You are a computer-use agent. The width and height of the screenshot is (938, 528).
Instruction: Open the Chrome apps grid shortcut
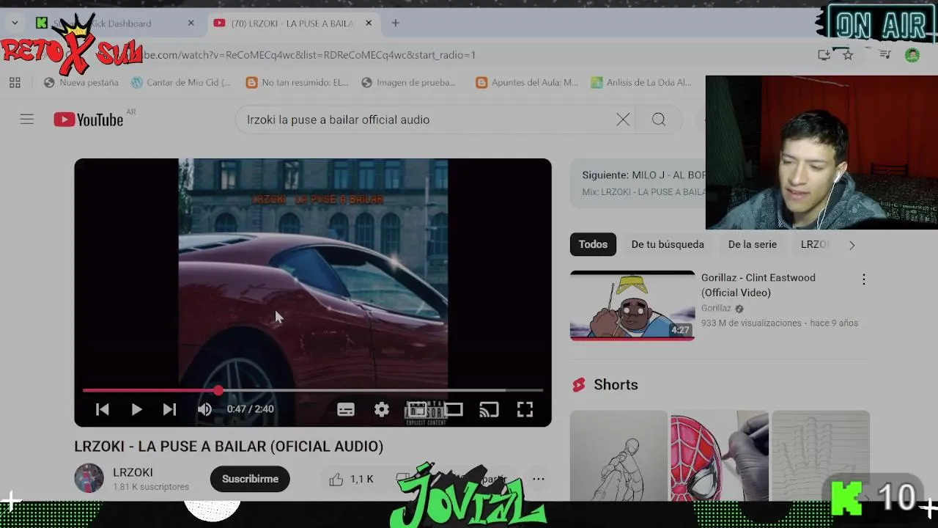click(15, 83)
